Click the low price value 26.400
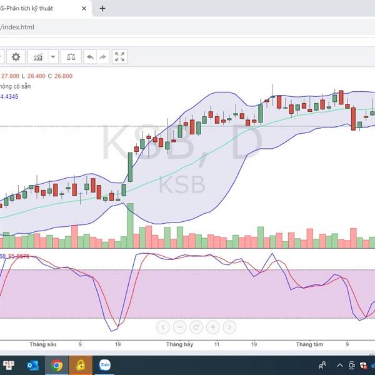This screenshot has height=375, width=375. click(36, 76)
